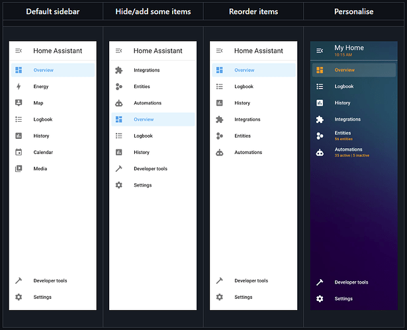Click Automations robot icon in Personalise sidebar
The width and height of the screenshot is (407, 330).
coord(320,152)
